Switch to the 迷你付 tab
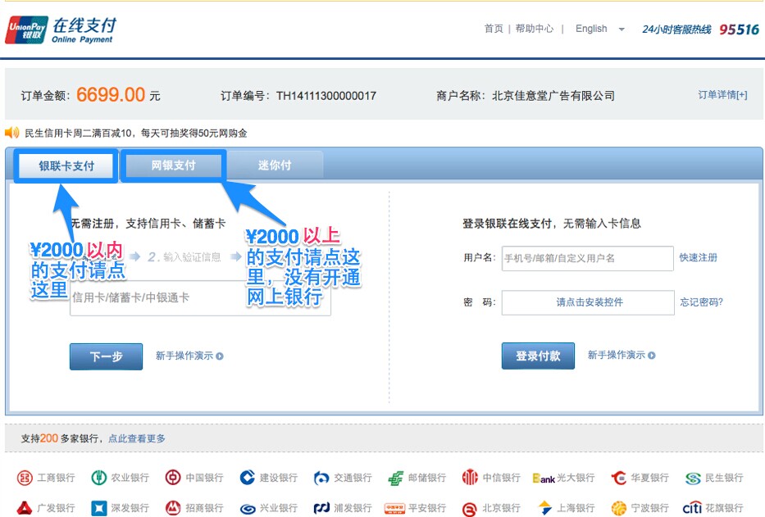Viewport: 765px width, 517px height. point(275,166)
